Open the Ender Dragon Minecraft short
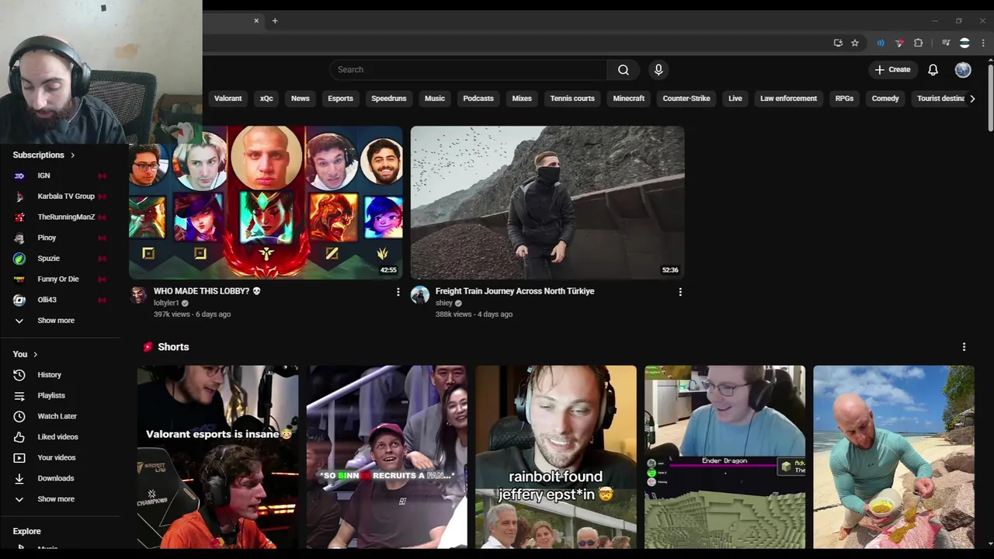Viewport: 994px width, 559px height. [725, 457]
